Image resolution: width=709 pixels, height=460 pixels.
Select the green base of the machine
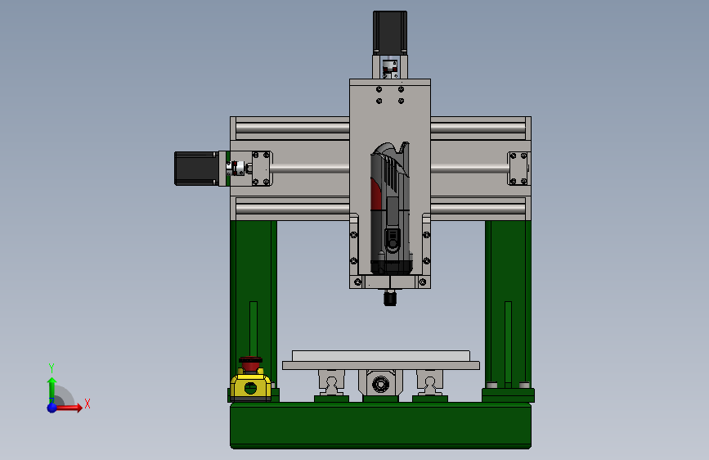coord(380,426)
